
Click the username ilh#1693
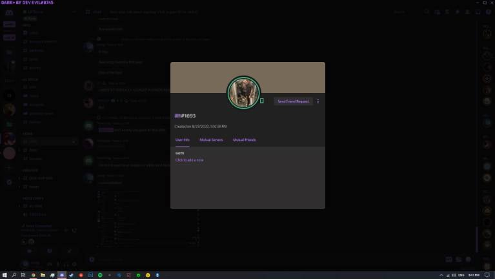[185, 116]
